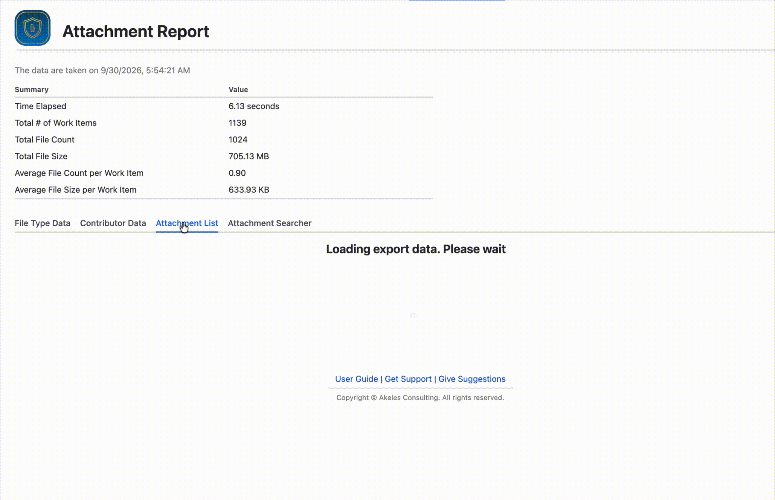Click the Attachment Report shield logo icon
775x500 pixels.
[x=33, y=28]
